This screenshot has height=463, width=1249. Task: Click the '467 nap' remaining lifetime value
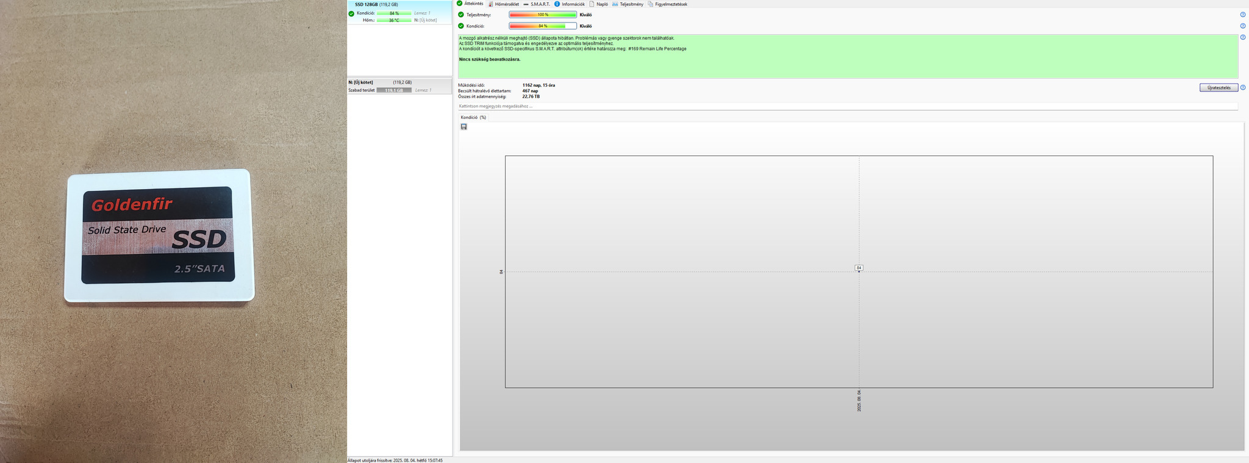tap(530, 91)
